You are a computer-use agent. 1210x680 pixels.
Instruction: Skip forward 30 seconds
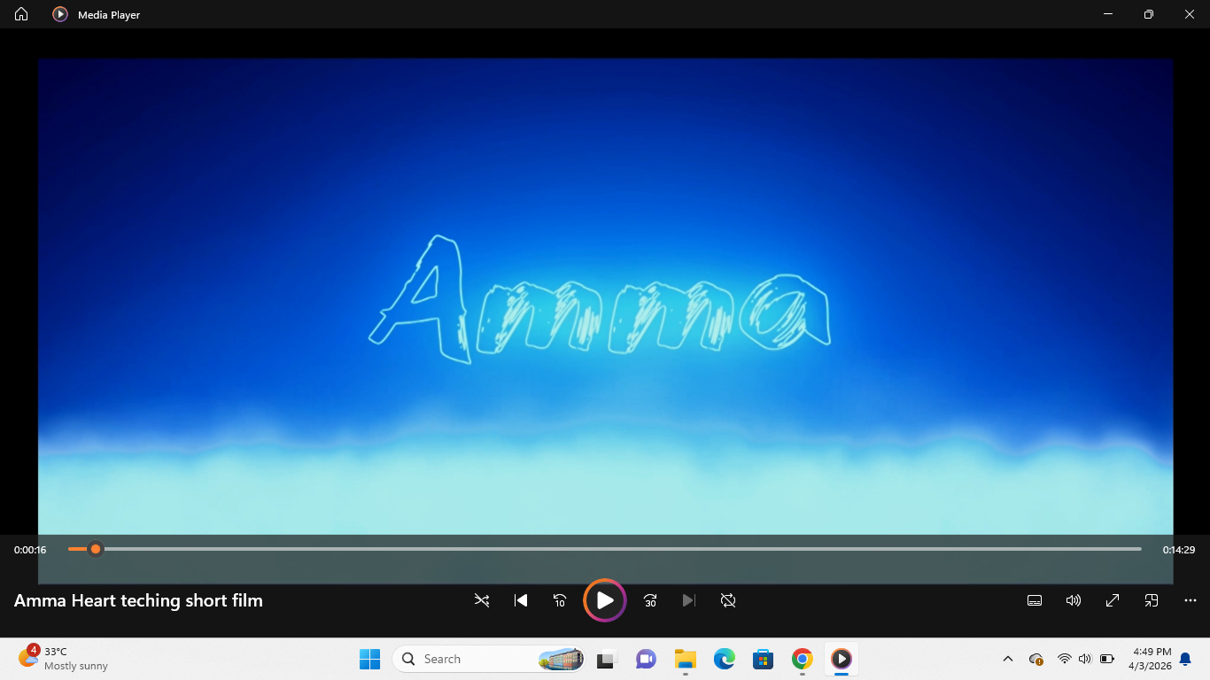pyautogui.click(x=650, y=600)
